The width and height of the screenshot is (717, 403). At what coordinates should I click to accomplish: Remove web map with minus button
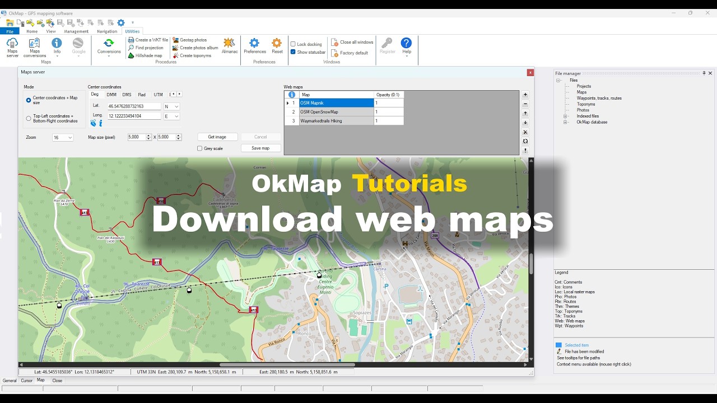point(525,105)
